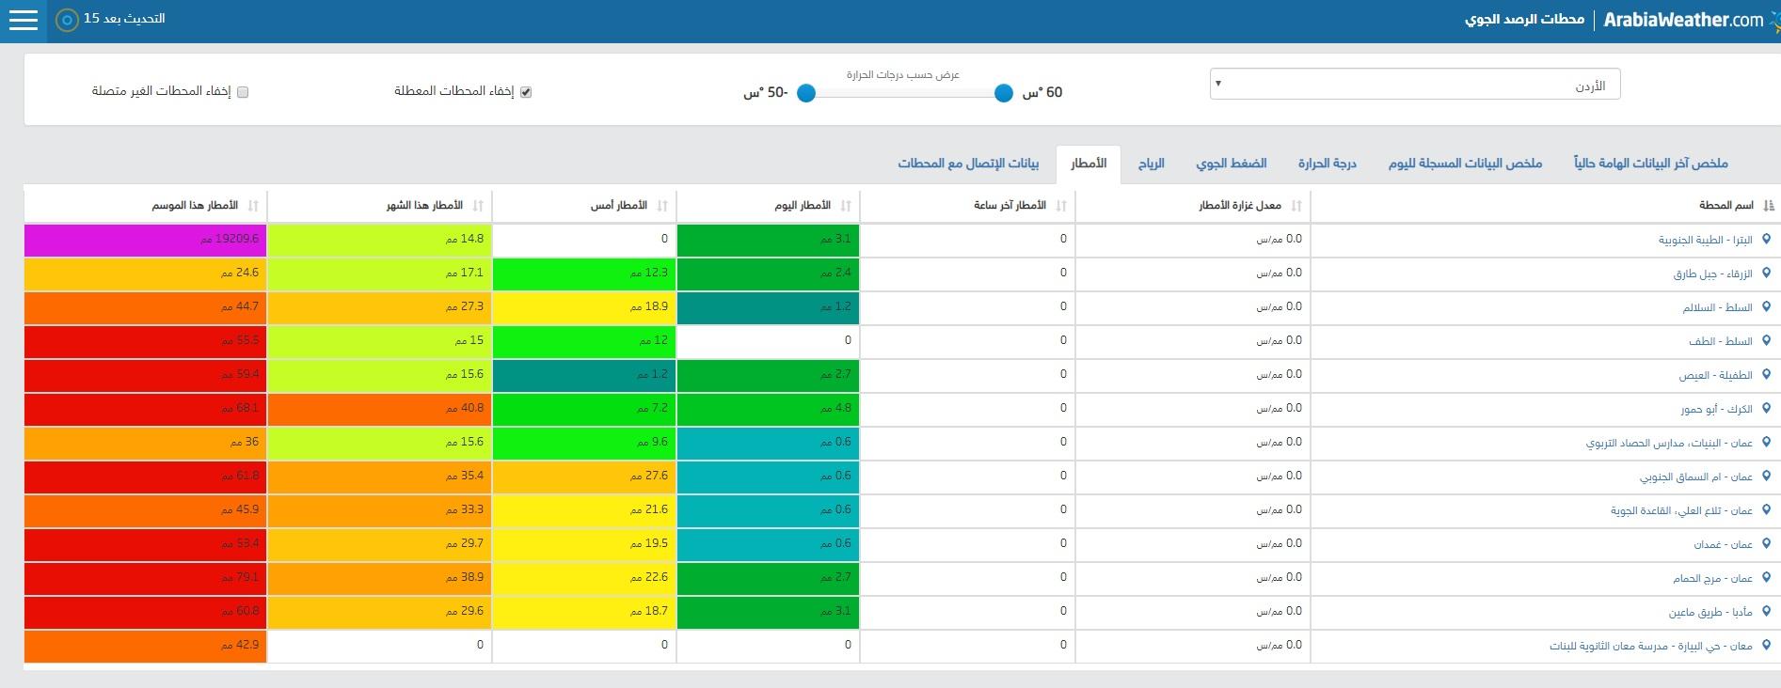Image resolution: width=1781 pixels, height=688 pixels.
Task: Switch to ملخص البيانات المسجلة لليوم tab
Action: pos(1465,164)
